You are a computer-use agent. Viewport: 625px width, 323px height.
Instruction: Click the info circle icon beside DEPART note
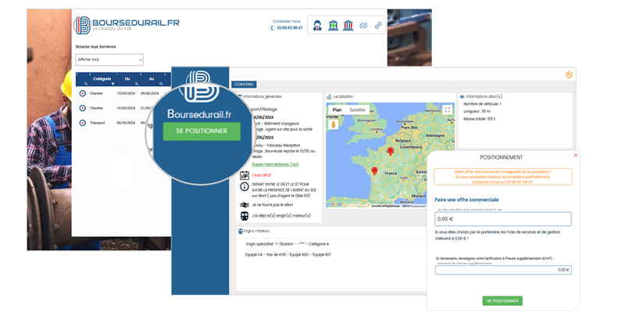point(245,186)
